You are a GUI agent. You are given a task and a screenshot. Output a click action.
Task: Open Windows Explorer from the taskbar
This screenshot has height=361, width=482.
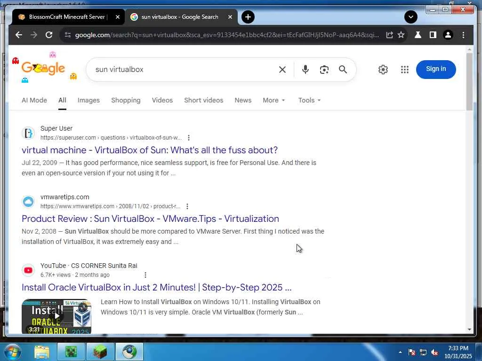(41, 352)
